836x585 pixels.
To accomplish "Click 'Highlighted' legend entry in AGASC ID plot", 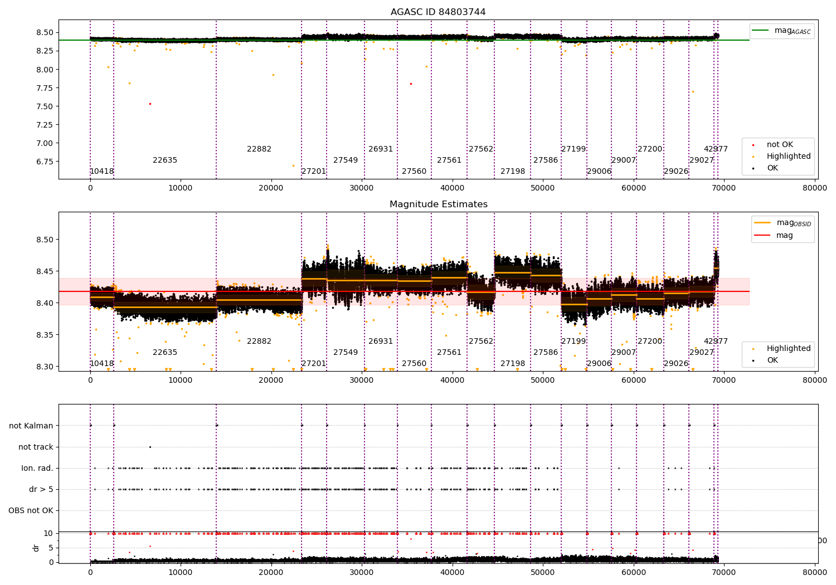I will point(781,157).
